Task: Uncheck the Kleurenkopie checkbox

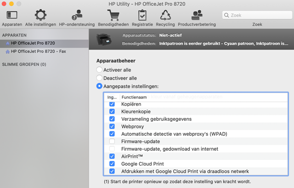Action: click(112, 111)
